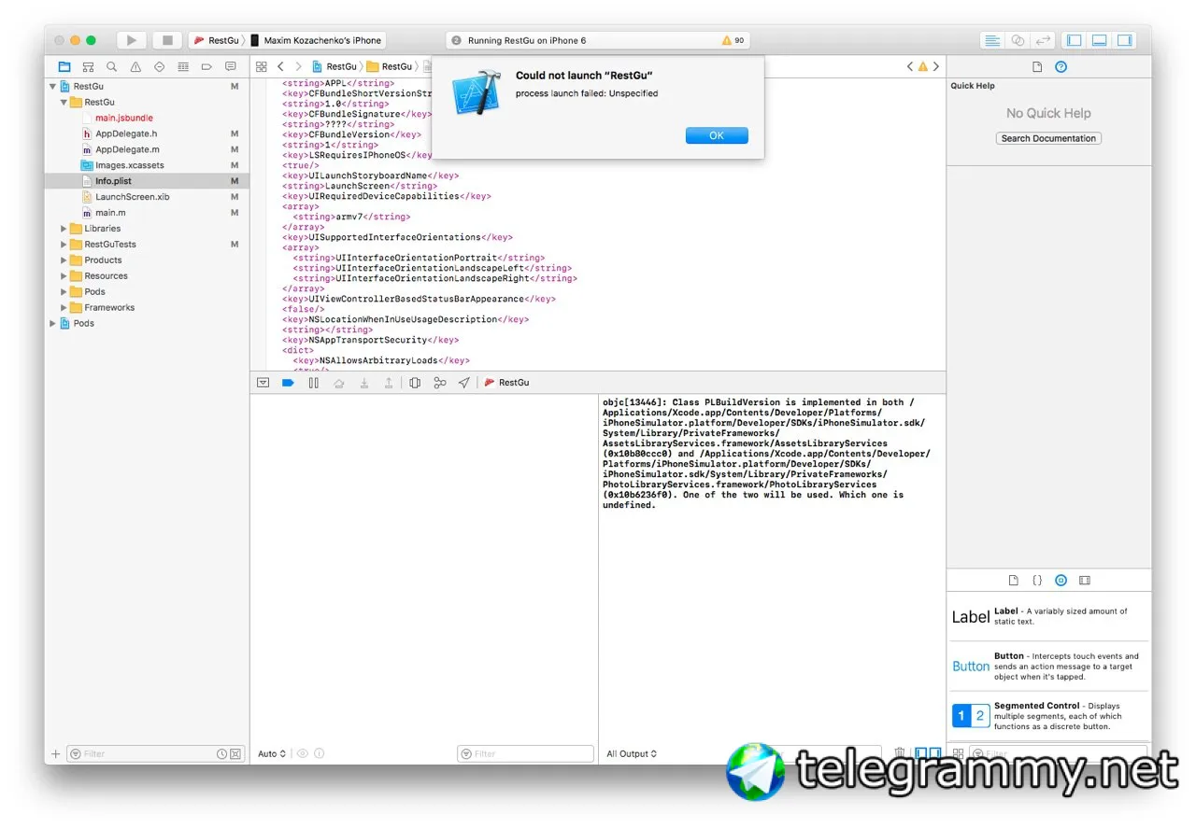Go forward in editor history

[298, 67]
